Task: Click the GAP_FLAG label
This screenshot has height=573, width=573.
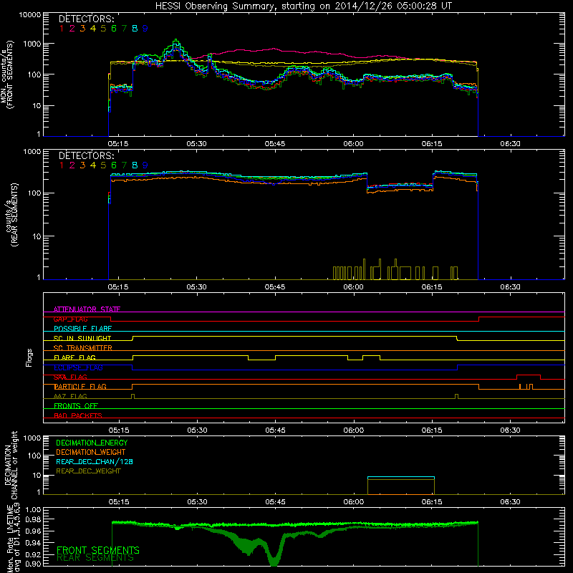Action: 70,319
